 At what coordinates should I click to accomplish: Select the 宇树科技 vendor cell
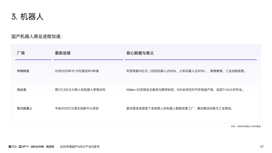(x=23, y=71)
